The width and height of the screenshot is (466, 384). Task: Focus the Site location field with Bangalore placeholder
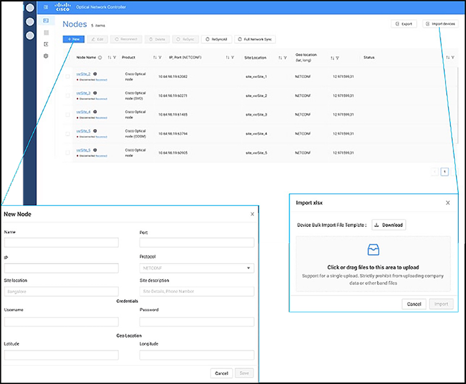coord(61,292)
